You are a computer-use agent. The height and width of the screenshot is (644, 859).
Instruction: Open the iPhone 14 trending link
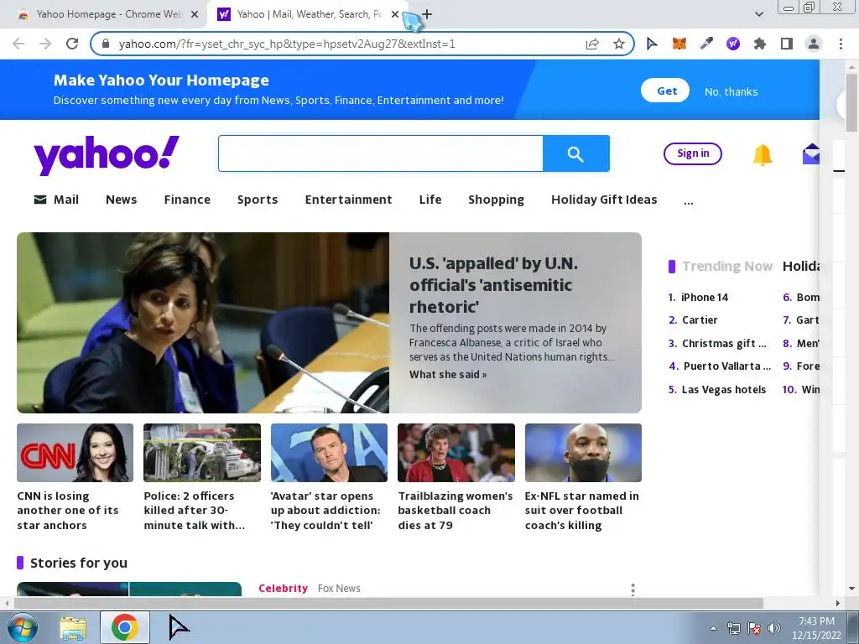[x=705, y=298]
